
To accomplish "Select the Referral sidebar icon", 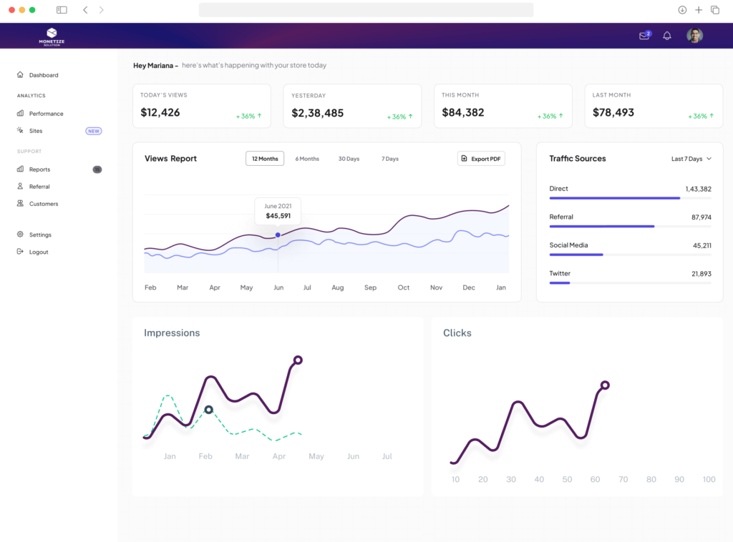I will (x=20, y=186).
